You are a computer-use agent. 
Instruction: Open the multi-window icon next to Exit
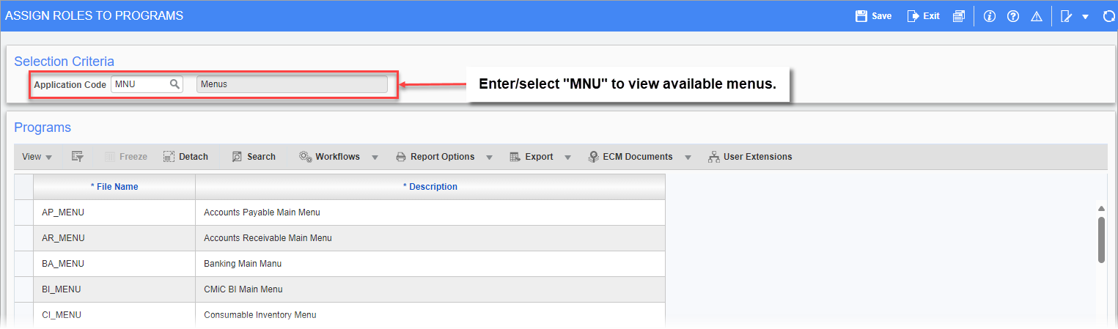click(958, 15)
